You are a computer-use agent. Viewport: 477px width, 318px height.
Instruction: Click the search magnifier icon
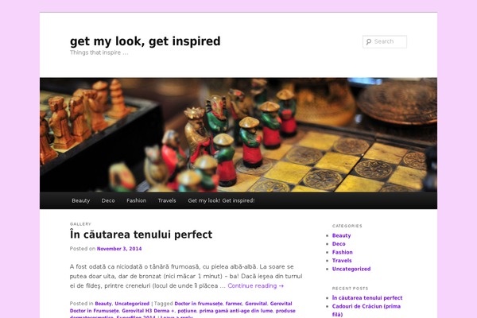click(369, 41)
